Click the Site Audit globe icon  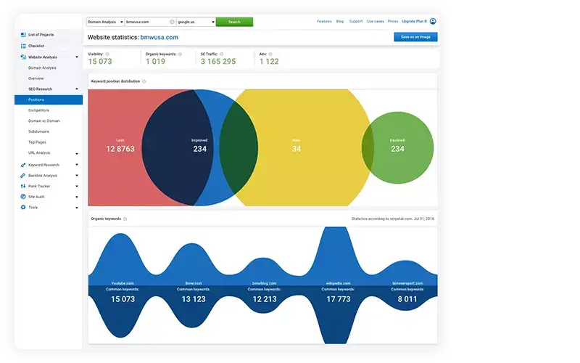click(x=23, y=196)
